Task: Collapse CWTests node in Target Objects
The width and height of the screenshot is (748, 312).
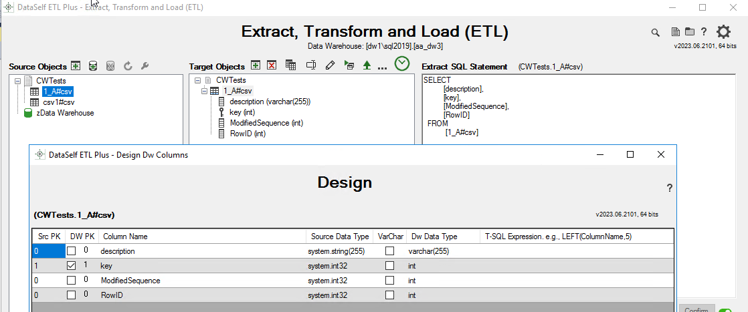Action: pyautogui.click(x=198, y=80)
